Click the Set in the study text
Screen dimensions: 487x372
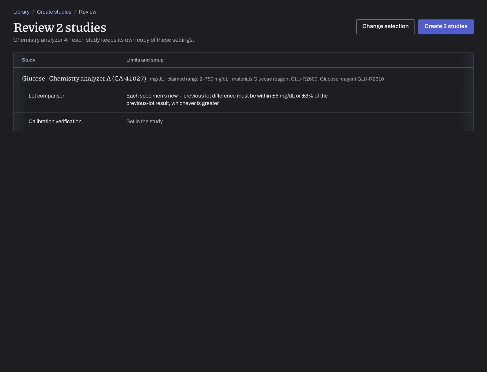144,121
